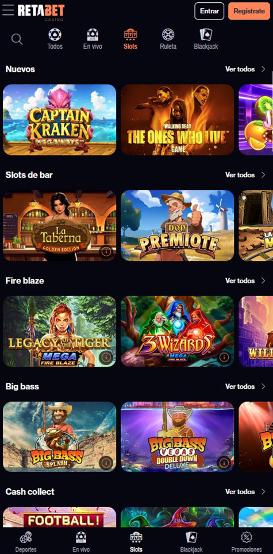
Task: Select the Todos chip icon
Action: tap(55, 35)
